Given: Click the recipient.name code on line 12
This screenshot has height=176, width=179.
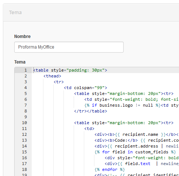Looking at the screenshot, I should (x=137, y=134).
